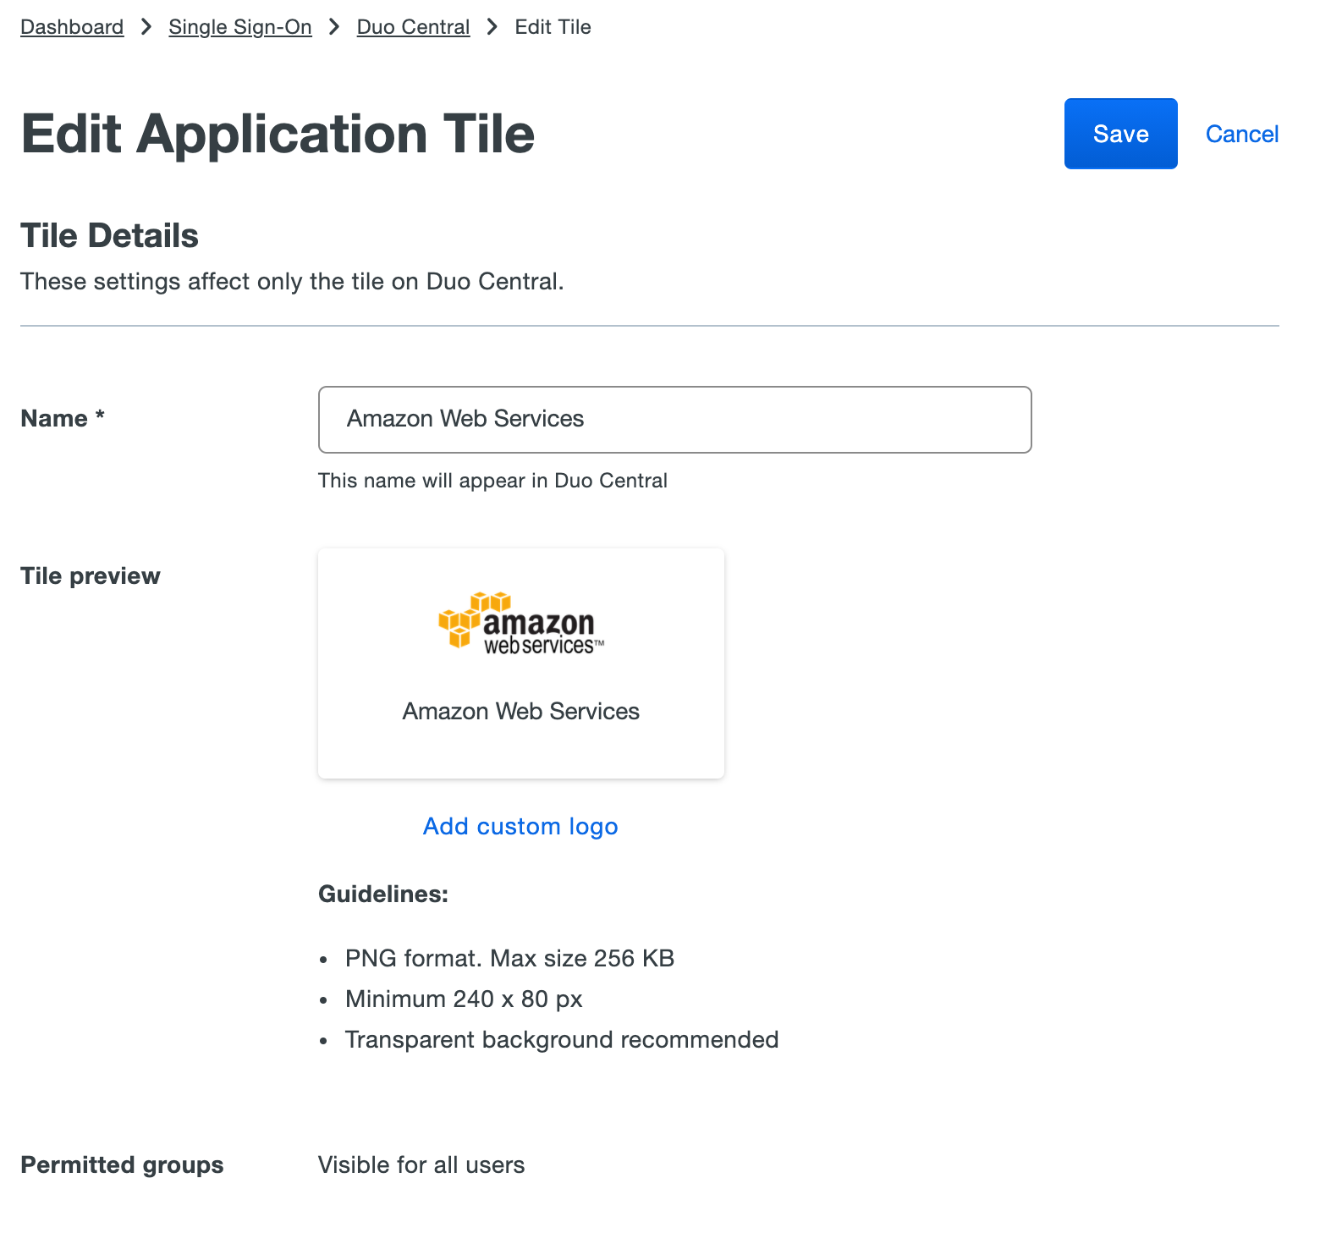
Task: Open the Dashboard breadcrumb link
Action: click(72, 27)
